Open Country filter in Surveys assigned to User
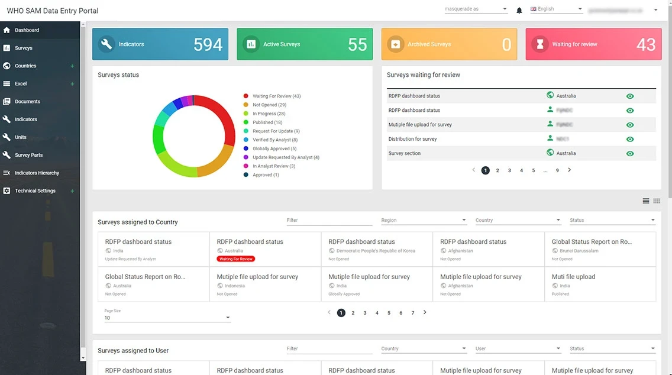Viewport: 672px width, 375px height. click(x=424, y=349)
